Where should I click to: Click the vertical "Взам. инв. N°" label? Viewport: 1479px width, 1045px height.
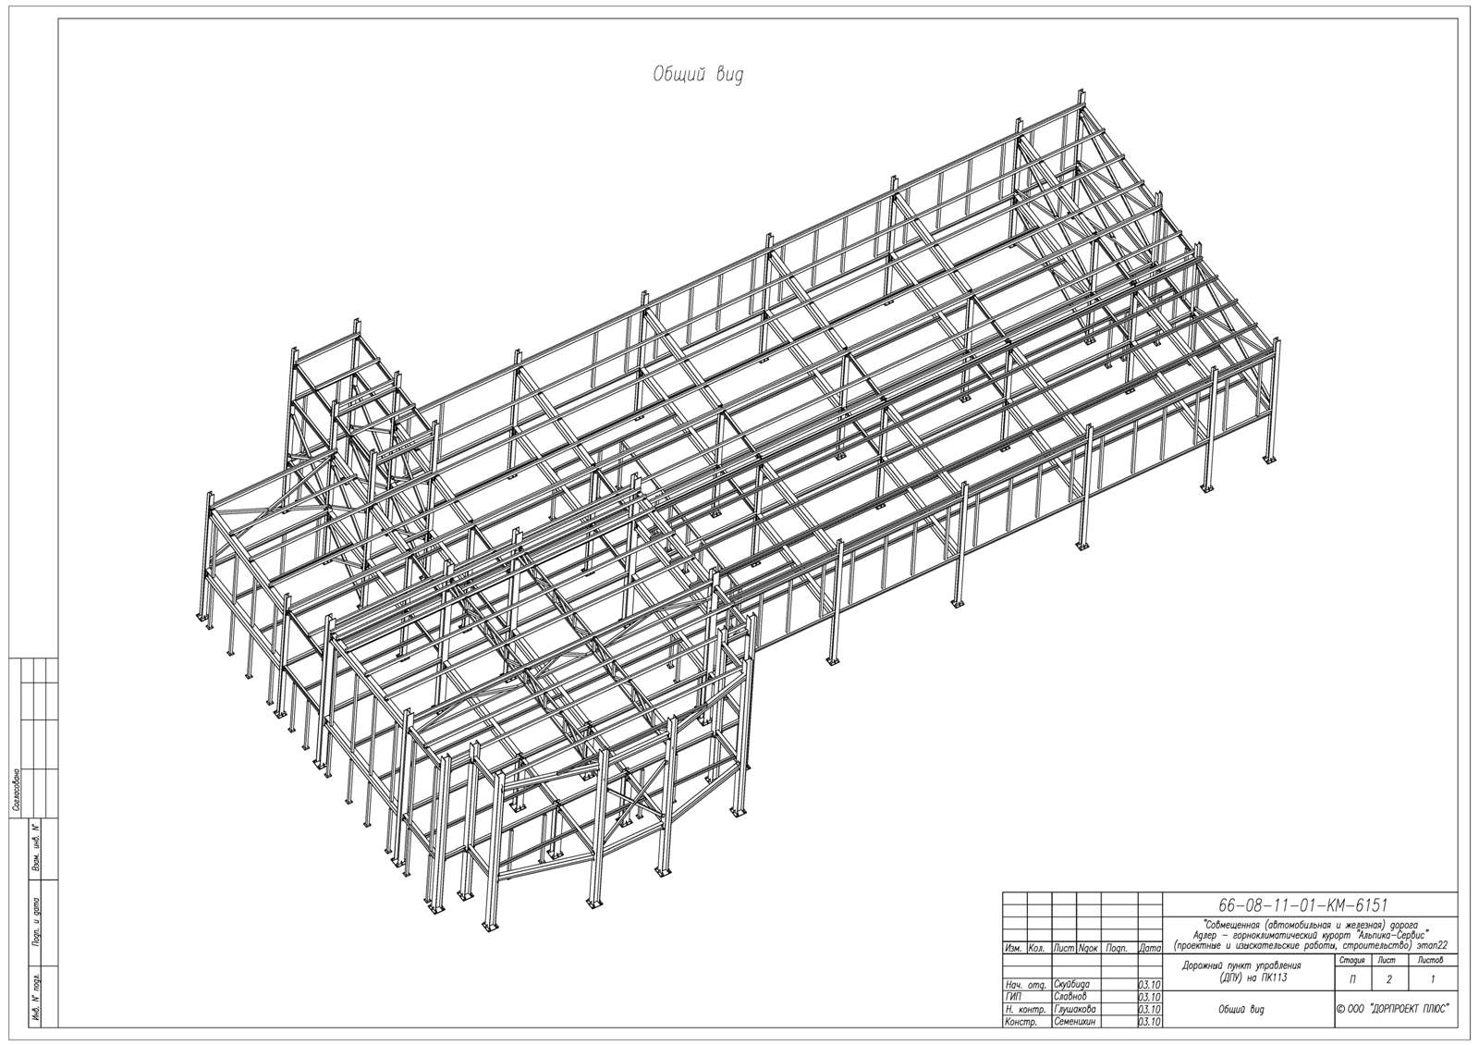[x=35, y=849]
